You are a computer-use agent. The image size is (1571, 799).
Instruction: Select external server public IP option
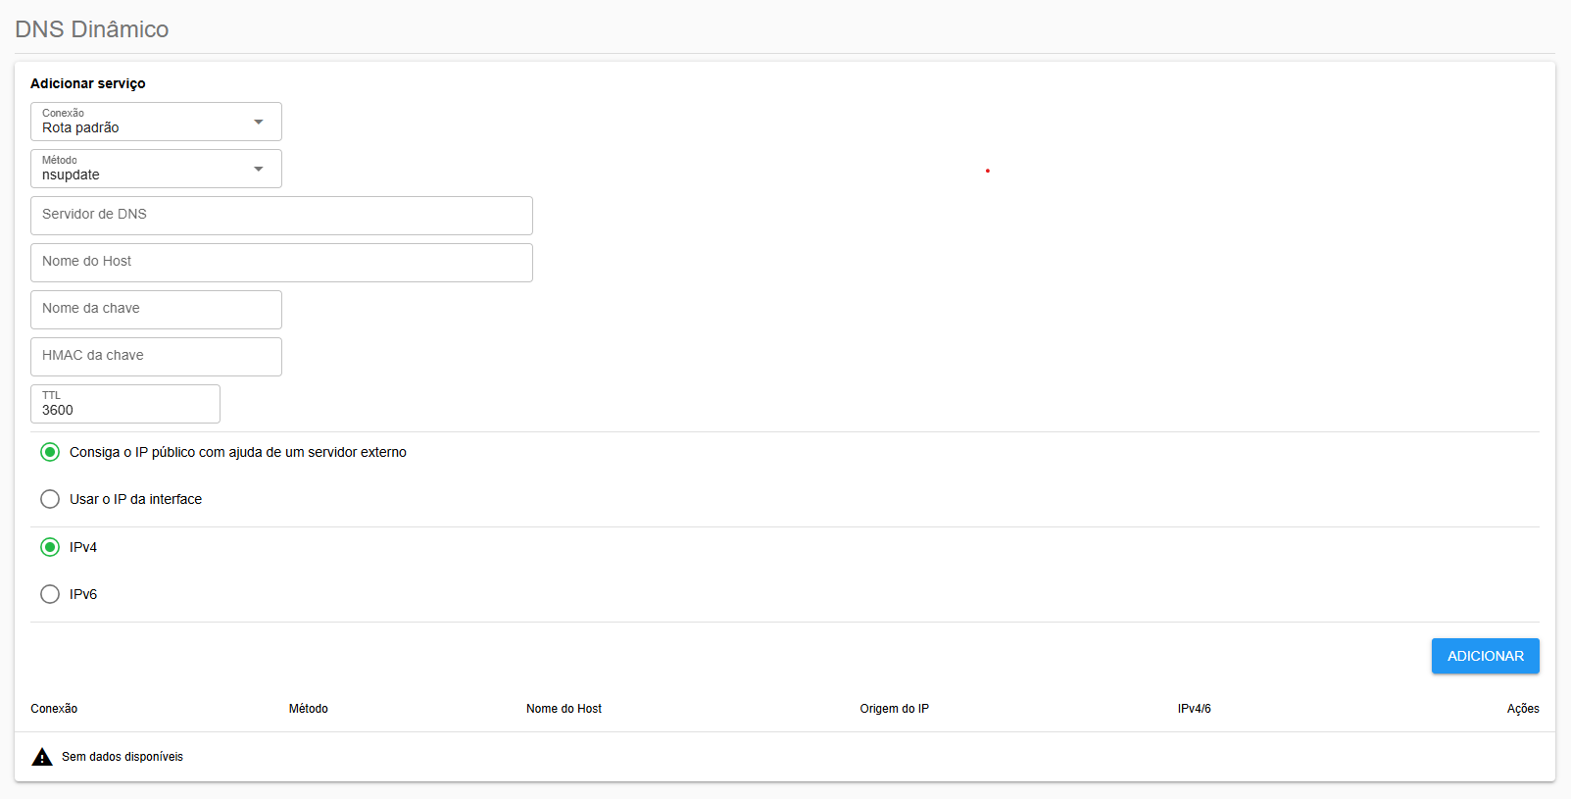click(50, 452)
